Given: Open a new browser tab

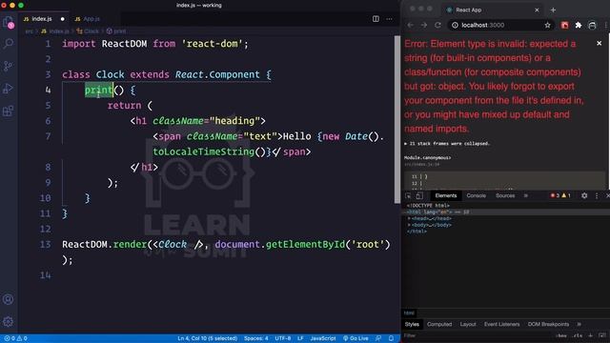Looking at the screenshot, I should coord(553,10).
